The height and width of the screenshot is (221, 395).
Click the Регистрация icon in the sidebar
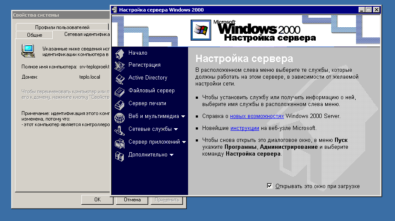120,66
